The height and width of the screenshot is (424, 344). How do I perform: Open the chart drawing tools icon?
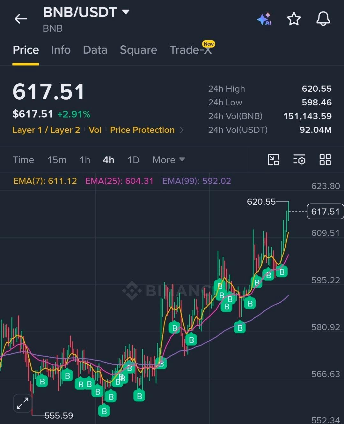pyautogui.click(x=274, y=159)
